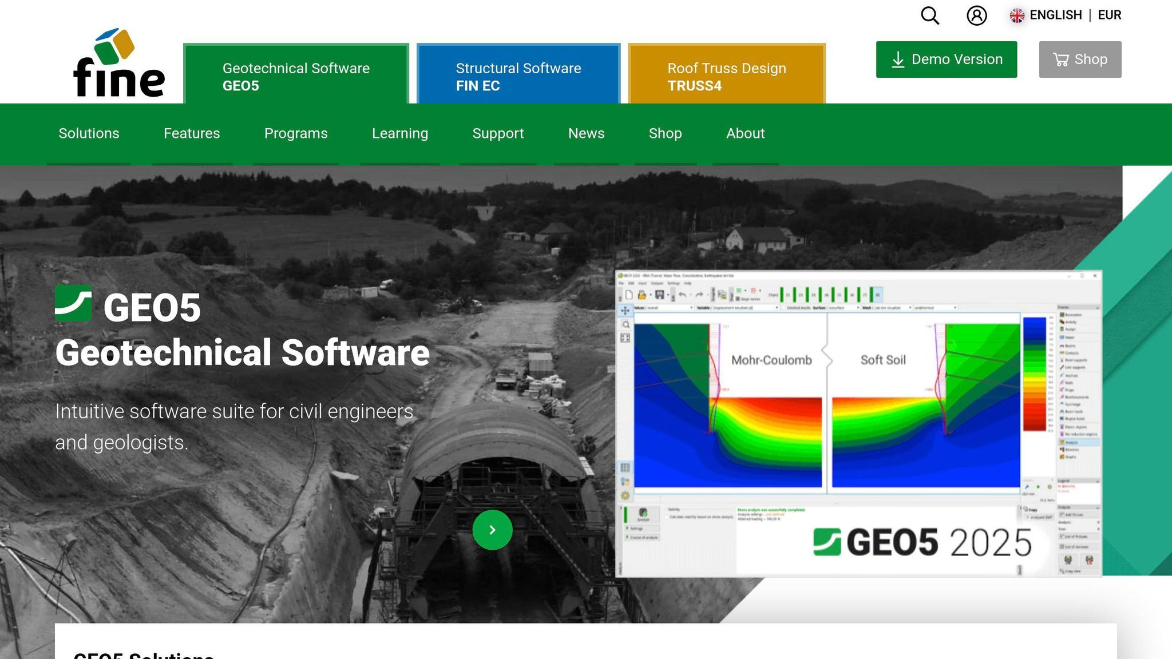
Task: Change currency via EUR
Action: pos(1109,15)
